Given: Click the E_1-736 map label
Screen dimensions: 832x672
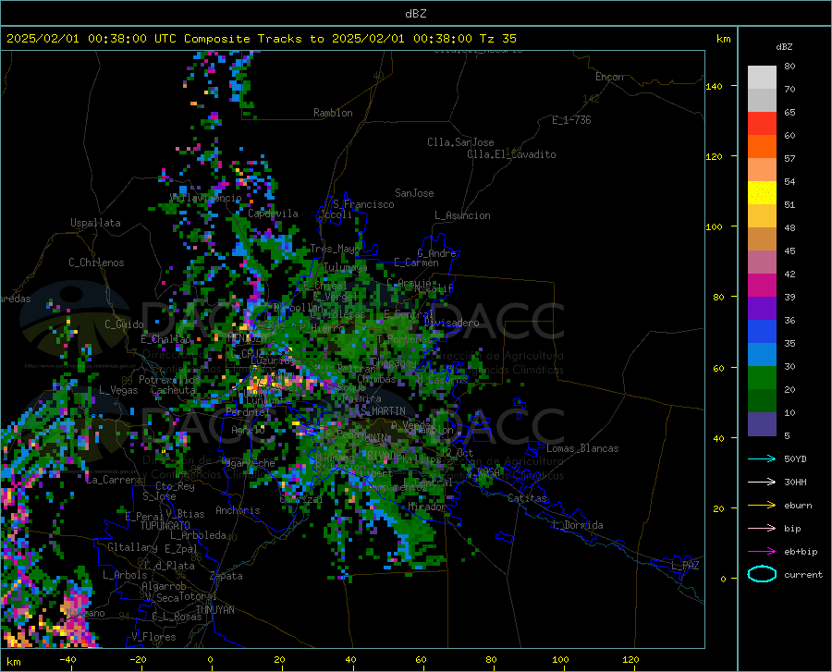Looking at the screenshot, I should pyautogui.click(x=571, y=120).
